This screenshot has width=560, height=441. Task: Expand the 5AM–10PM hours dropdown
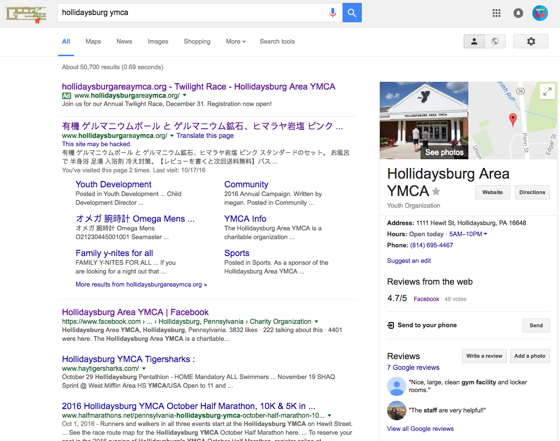coord(485,234)
